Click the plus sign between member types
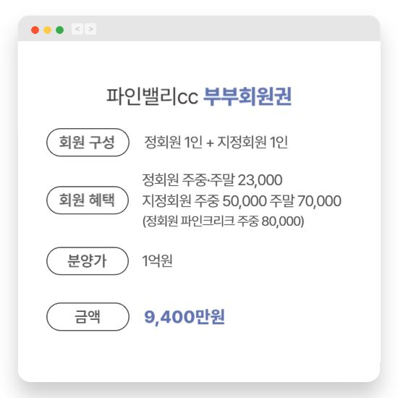This screenshot has height=398, width=398. (x=210, y=143)
